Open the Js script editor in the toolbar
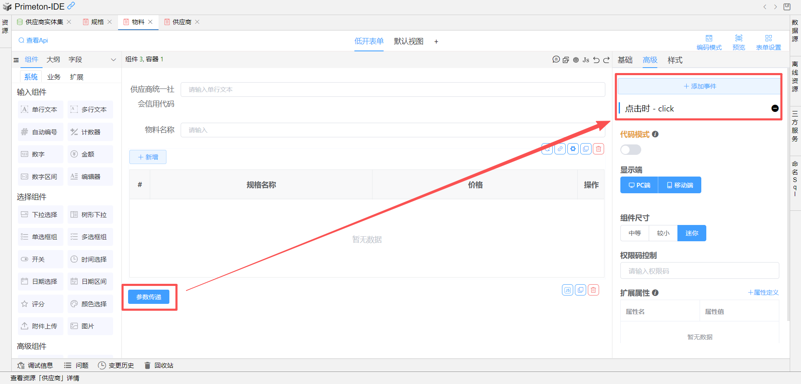This screenshot has width=801, height=384. point(586,60)
